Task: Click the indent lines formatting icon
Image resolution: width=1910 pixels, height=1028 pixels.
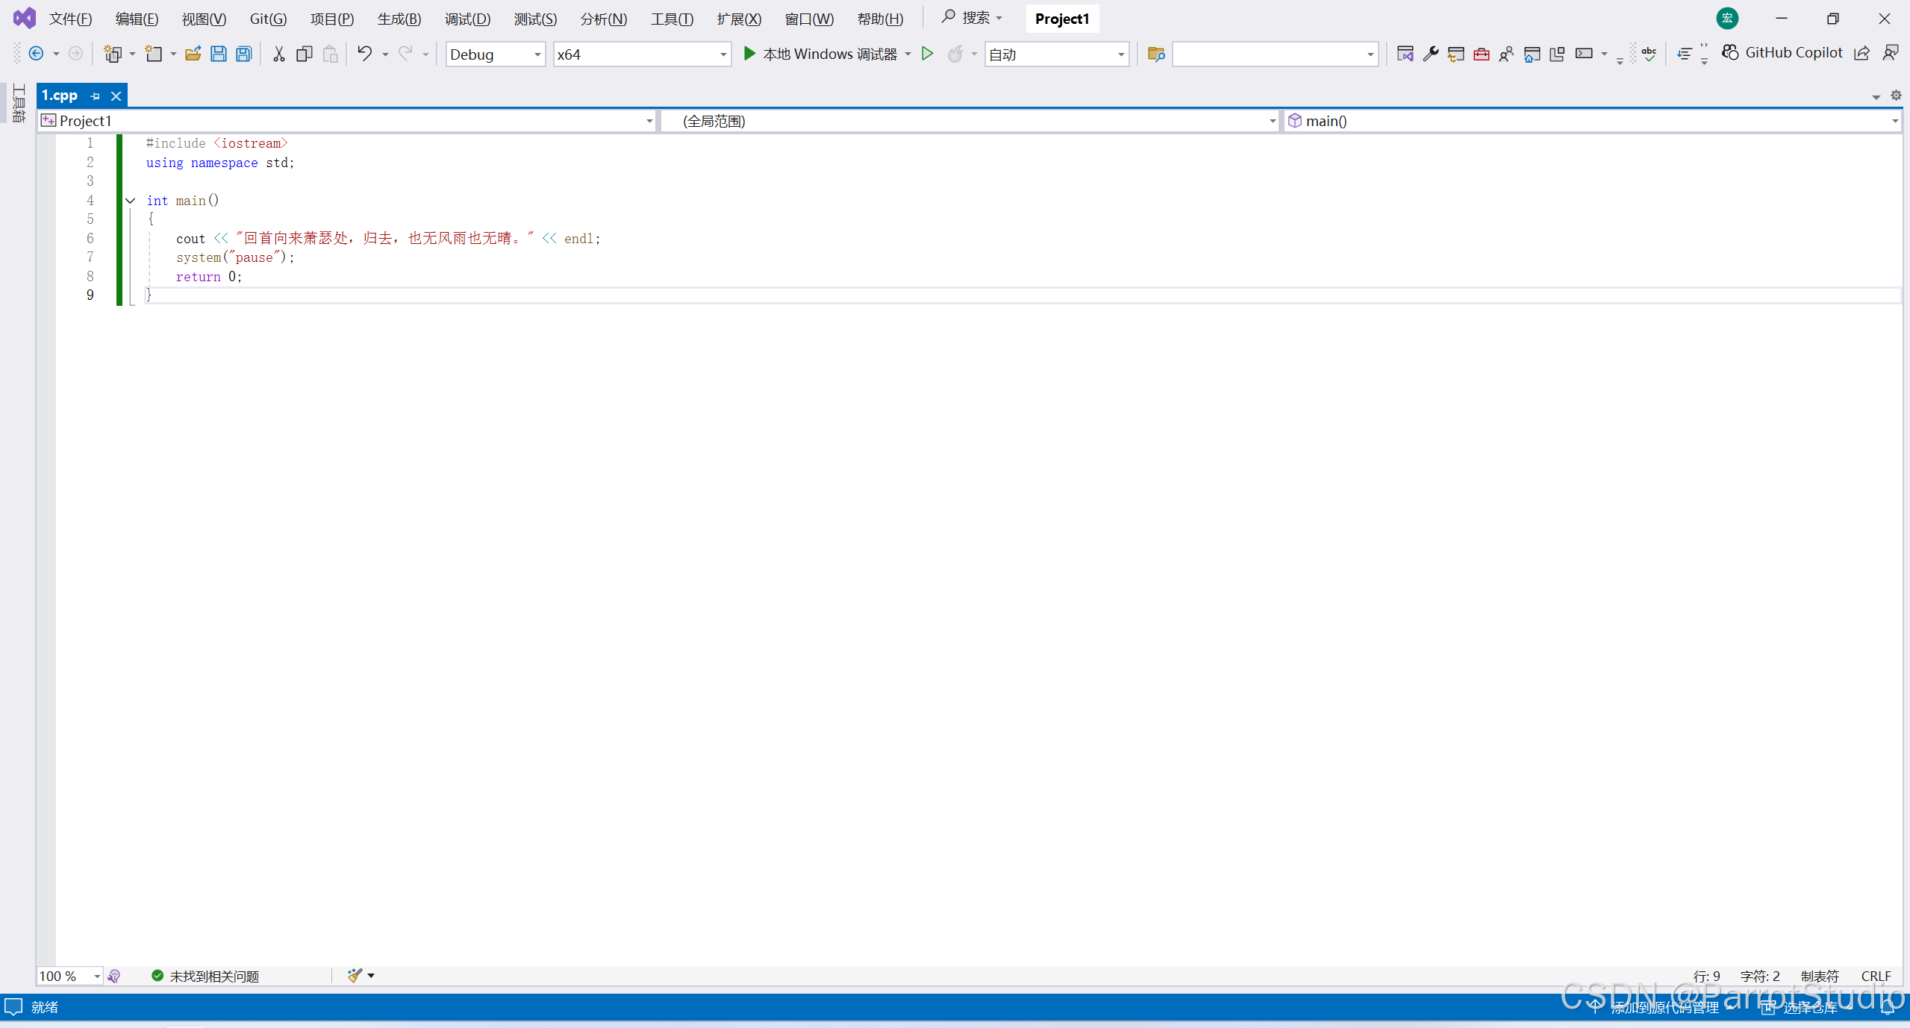Action: click(x=1684, y=54)
